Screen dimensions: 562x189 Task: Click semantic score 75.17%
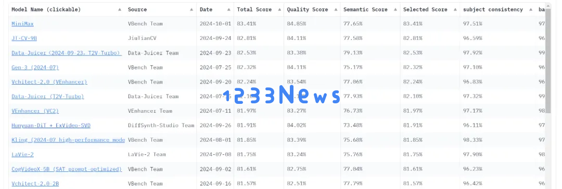click(353, 67)
